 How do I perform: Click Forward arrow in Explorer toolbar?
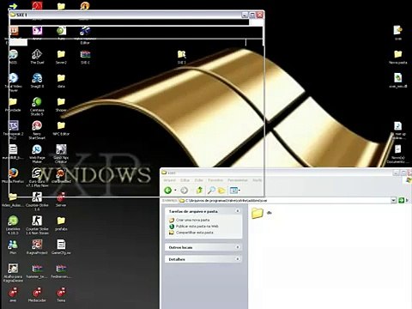tap(185, 190)
